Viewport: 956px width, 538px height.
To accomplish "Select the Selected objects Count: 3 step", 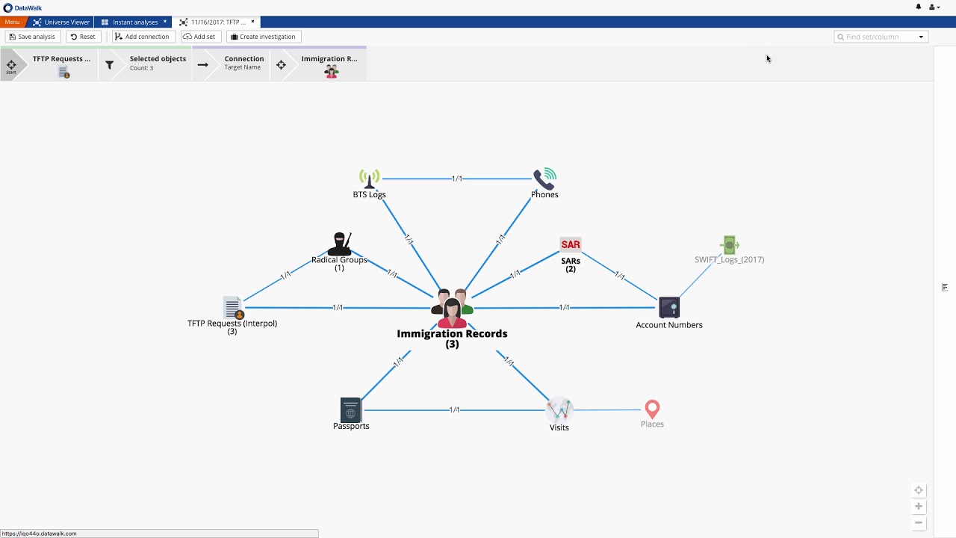I will [x=158, y=64].
